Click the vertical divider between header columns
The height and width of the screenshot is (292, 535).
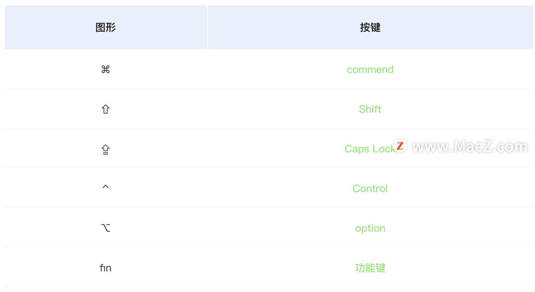click(208, 27)
